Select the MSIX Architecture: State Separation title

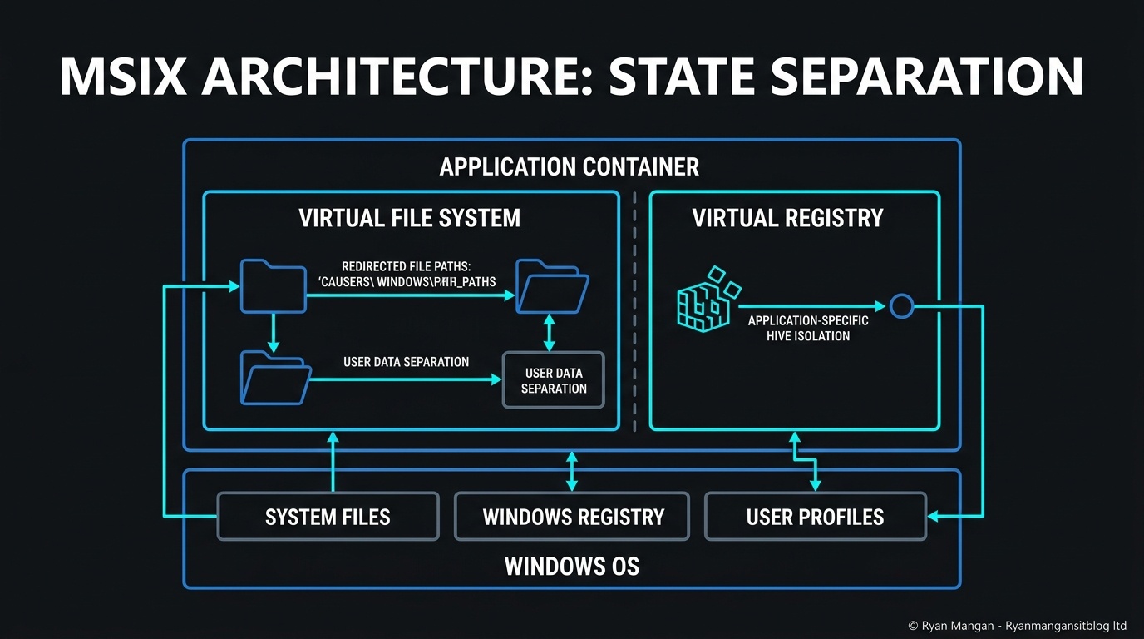click(x=571, y=76)
